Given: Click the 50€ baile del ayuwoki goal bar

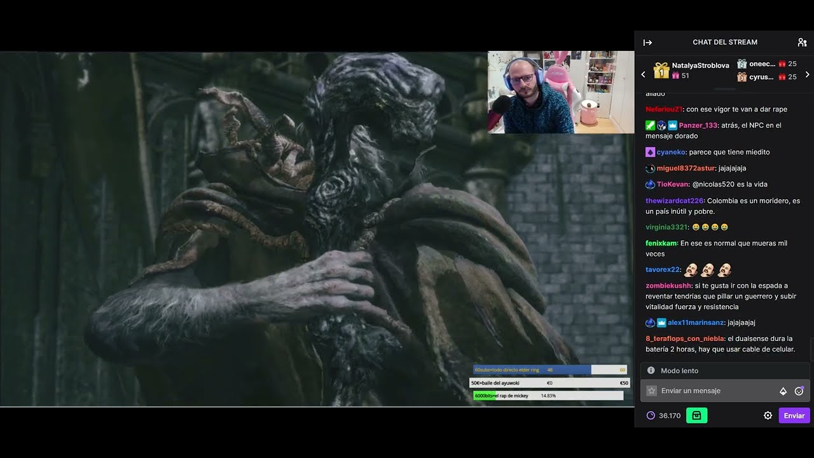Looking at the screenshot, I should (x=549, y=383).
